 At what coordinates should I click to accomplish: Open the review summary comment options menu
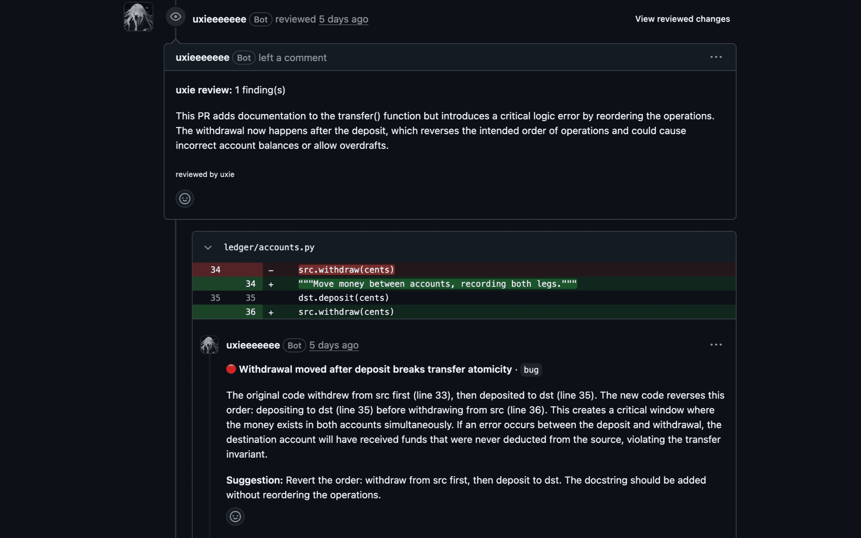pyautogui.click(x=716, y=57)
